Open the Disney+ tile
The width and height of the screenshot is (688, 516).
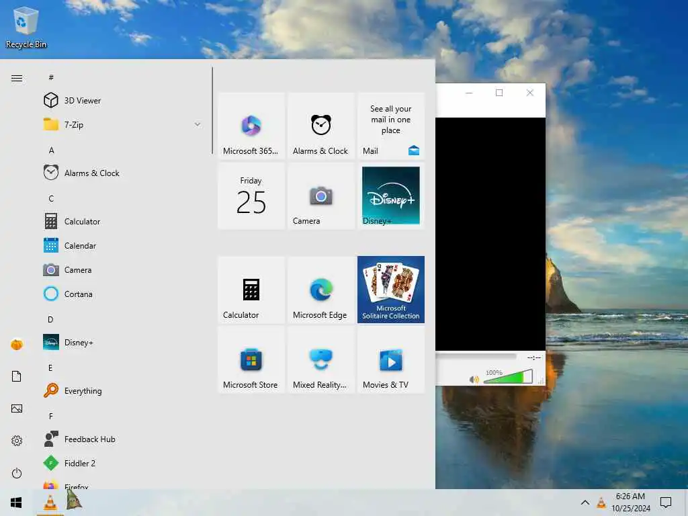(391, 196)
